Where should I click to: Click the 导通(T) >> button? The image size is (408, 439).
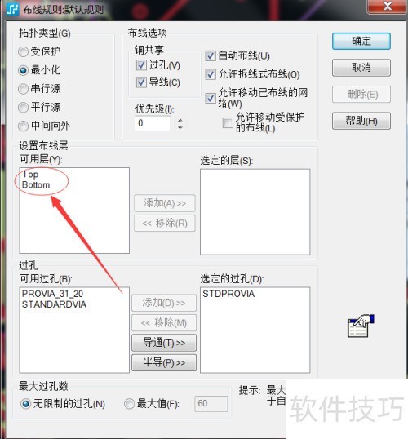[164, 343]
